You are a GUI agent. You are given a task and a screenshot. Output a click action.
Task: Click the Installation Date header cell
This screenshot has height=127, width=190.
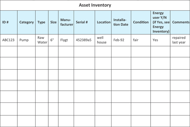pos(121,22)
